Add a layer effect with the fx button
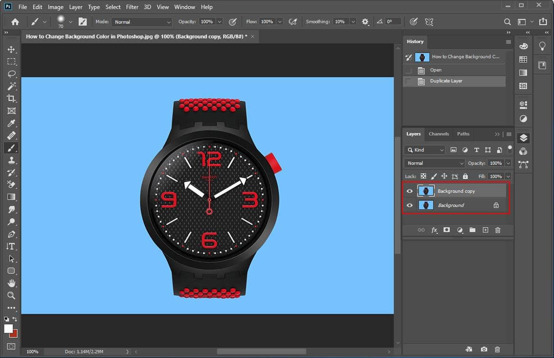554x358 pixels. tap(434, 230)
